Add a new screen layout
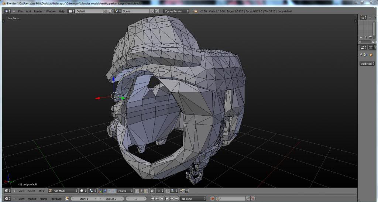Screen dimensions: 378x202 (x=106, y=11)
